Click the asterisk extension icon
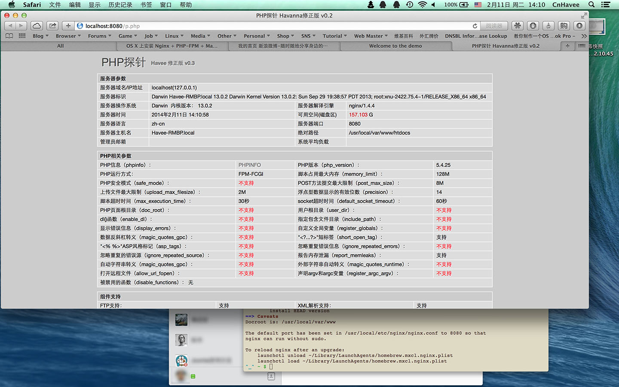619x387 pixels. [x=518, y=26]
